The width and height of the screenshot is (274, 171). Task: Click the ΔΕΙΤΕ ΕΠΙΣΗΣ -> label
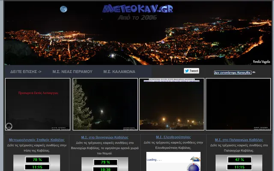coord(26,72)
